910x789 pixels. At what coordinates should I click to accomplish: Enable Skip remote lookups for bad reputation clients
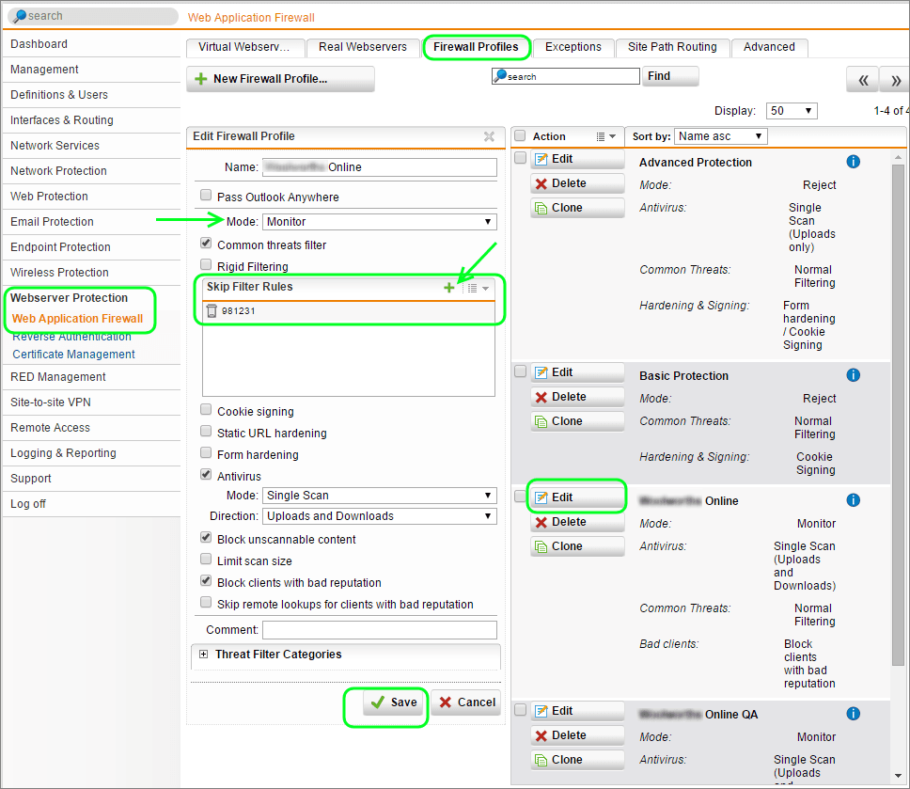point(206,602)
